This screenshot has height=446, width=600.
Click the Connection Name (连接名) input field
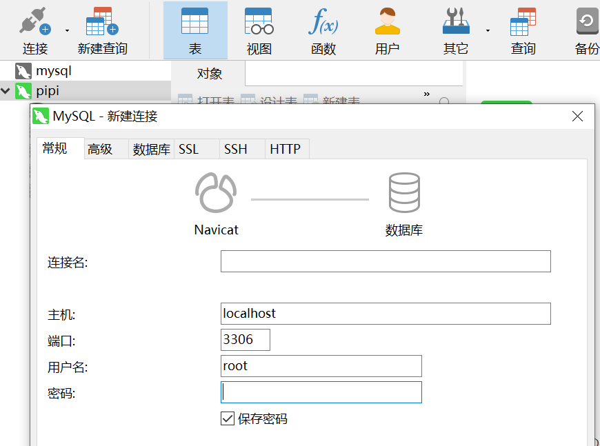pos(386,261)
